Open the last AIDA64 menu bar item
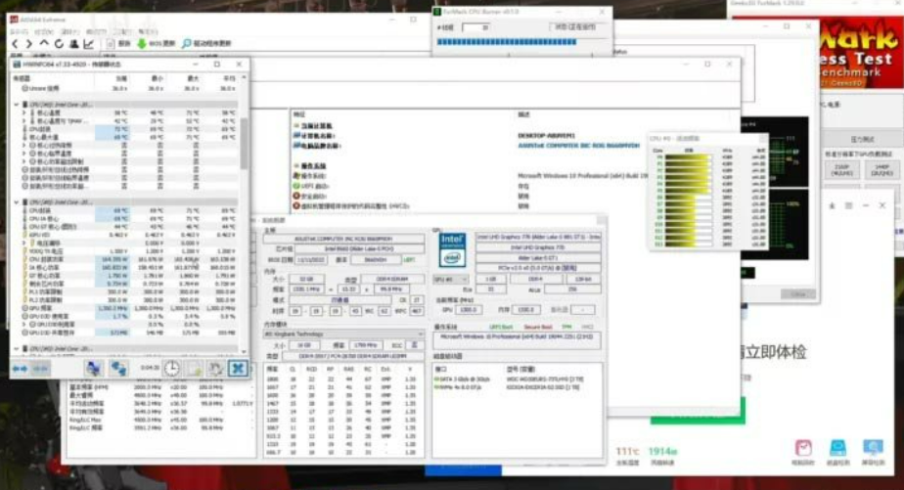 coord(148,31)
